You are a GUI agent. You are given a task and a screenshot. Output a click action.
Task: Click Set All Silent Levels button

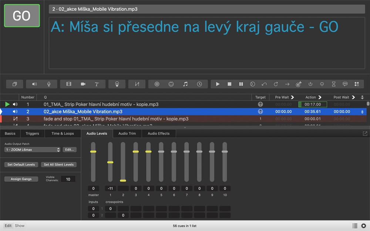pyautogui.click(x=58, y=164)
